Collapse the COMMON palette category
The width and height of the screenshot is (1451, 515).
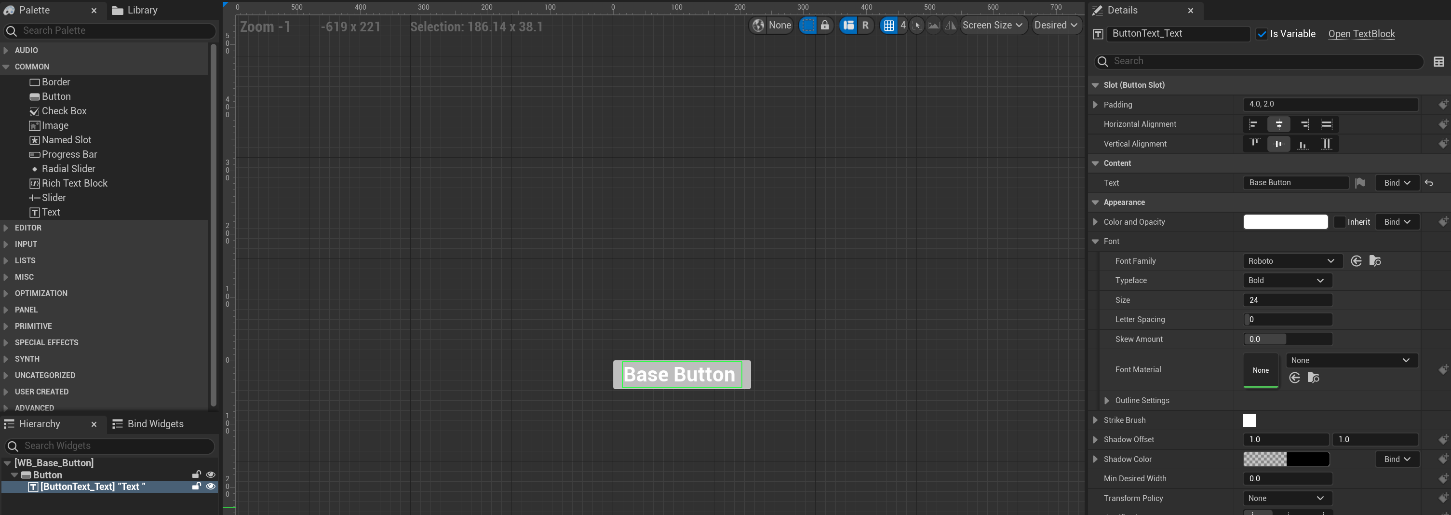[6, 67]
